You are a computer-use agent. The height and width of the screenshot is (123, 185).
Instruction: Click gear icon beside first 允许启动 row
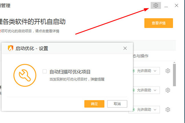tap(168, 71)
